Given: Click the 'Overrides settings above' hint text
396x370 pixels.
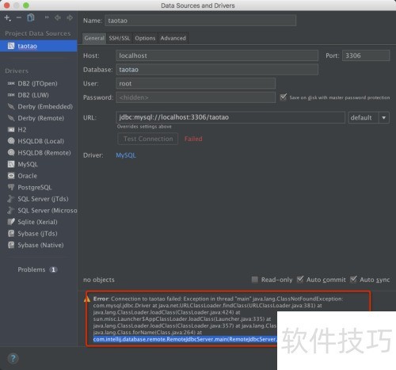Looking at the screenshot, I should click(x=144, y=127).
